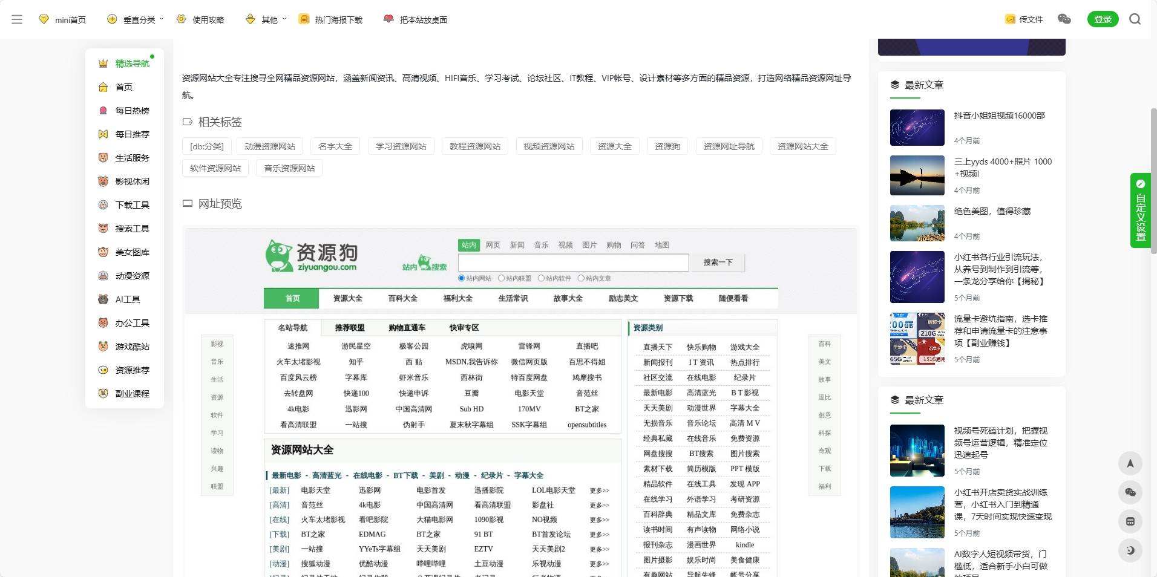Image resolution: width=1157 pixels, height=577 pixels.
Task: Click the icon beside 动漫资源
Action: click(103, 276)
